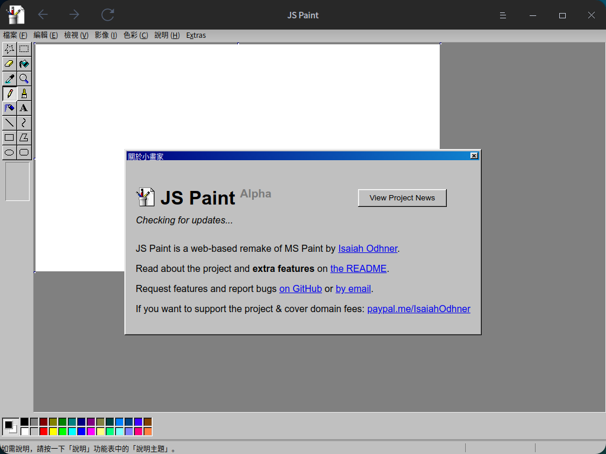The height and width of the screenshot is (454, 606).
Task: Choose the Airbrush spray tool
Action: click(9, 108)
